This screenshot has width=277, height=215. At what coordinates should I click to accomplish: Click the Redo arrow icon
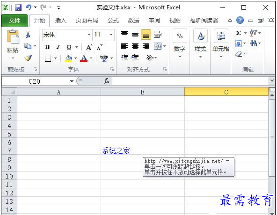click(43, 7)
